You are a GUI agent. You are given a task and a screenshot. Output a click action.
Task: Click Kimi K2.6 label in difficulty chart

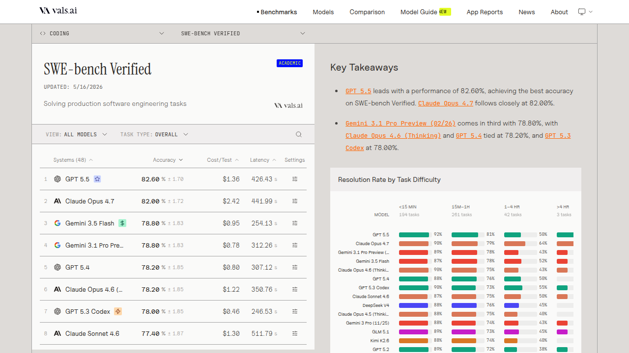(380, 341)
